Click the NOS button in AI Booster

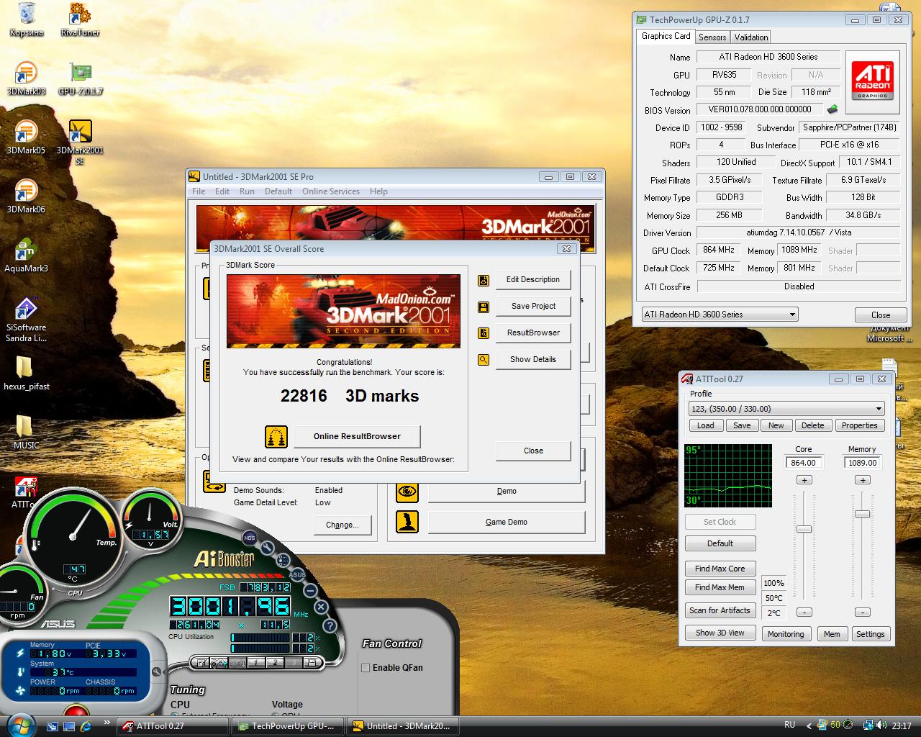pyautogui.click(x=249, y=538)
